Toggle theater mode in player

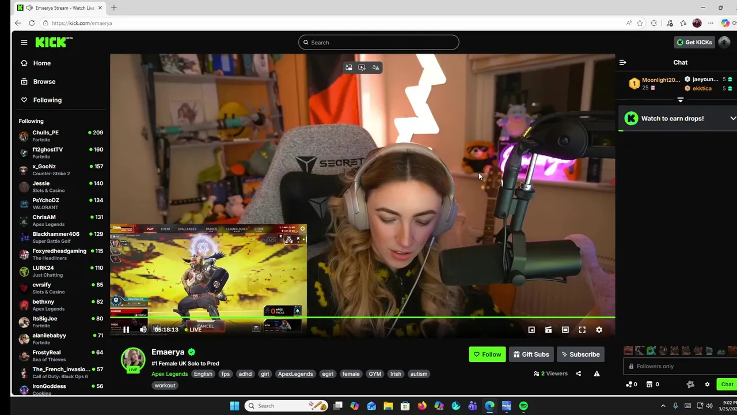point(565,330)
